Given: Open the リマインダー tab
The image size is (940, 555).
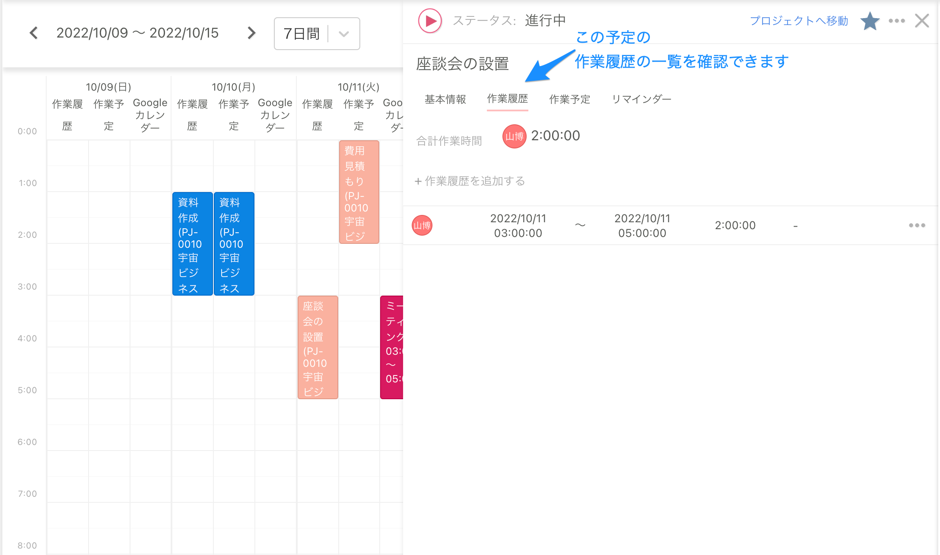Looking at the screenshot, I should click(x=641, y=99).
